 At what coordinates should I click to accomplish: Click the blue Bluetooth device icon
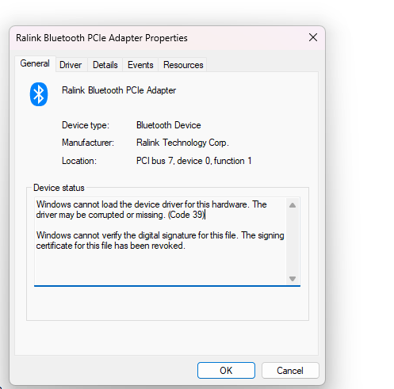(x=39, y=94)
